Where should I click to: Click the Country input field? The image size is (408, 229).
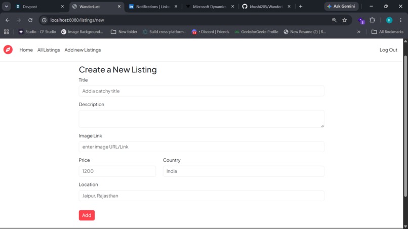(243, 171)
